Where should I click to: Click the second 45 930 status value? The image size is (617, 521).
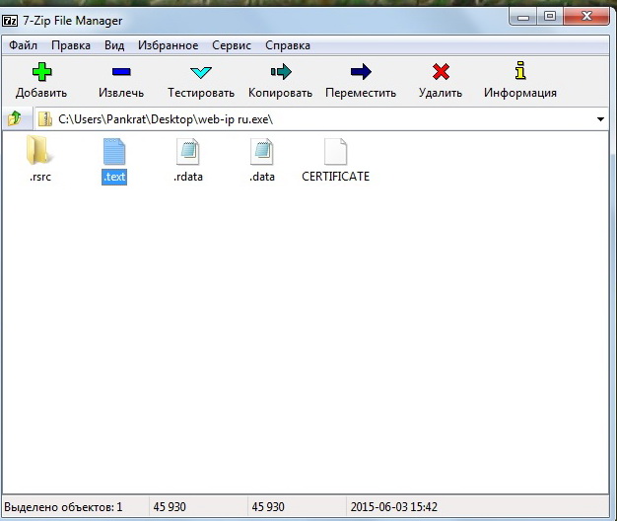[x=268, y=507]
